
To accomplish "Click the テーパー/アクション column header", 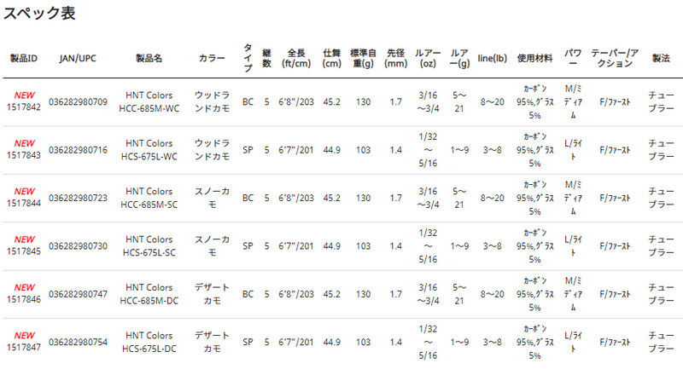I will coord(615,58).
